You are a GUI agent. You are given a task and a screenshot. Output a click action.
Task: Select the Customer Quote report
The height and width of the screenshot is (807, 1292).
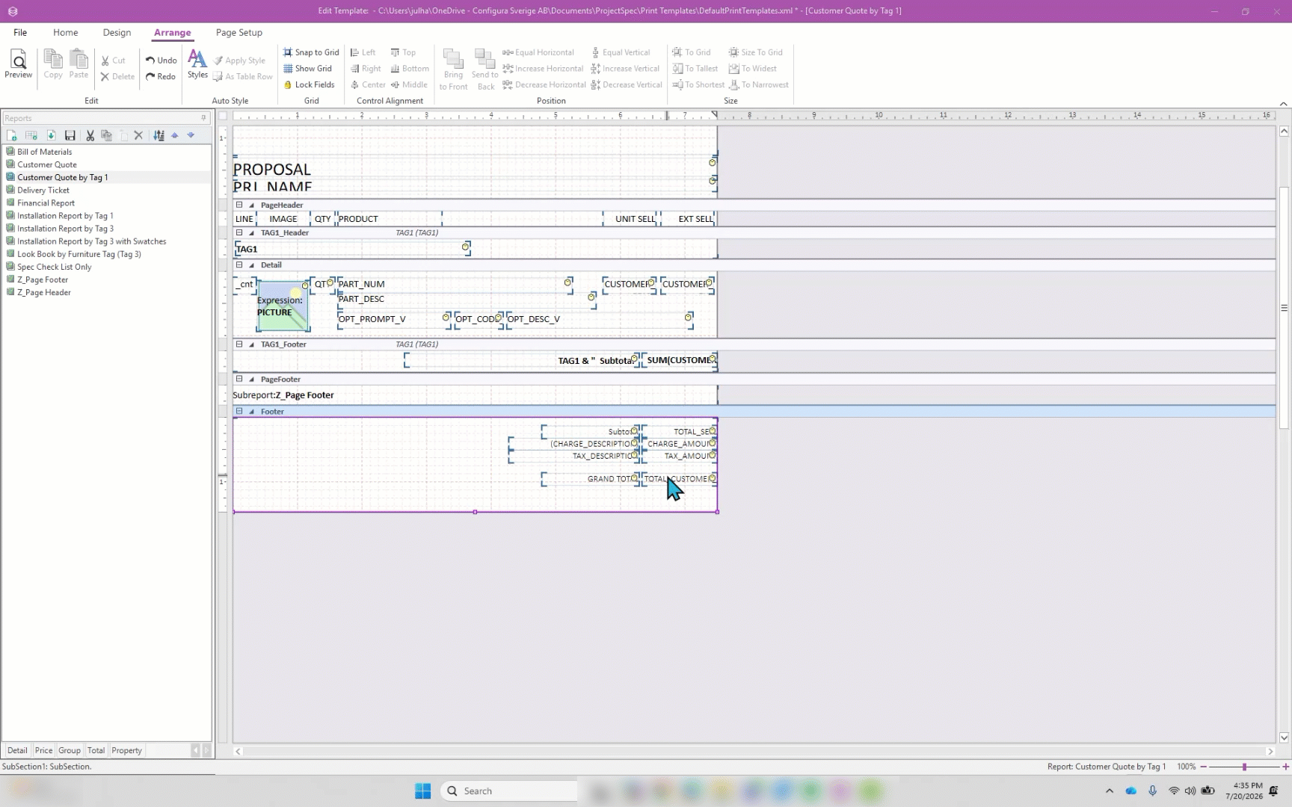pos(47,164)
